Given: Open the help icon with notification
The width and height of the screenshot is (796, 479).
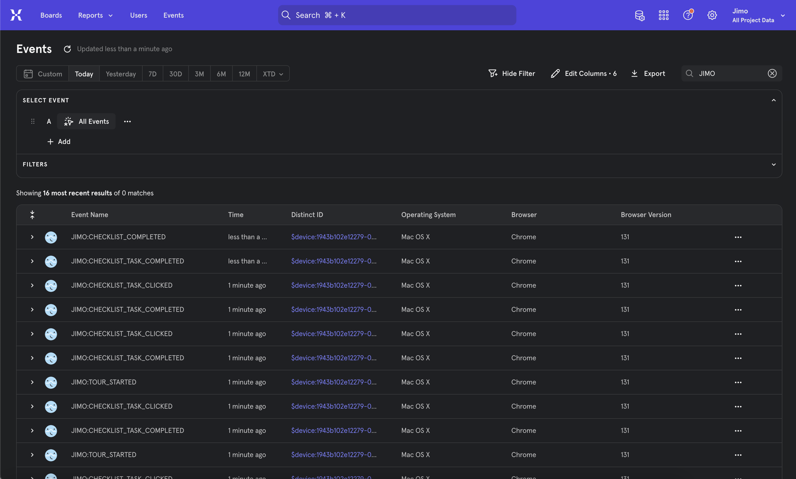Looking at the screenshot, I should (688, 15).
